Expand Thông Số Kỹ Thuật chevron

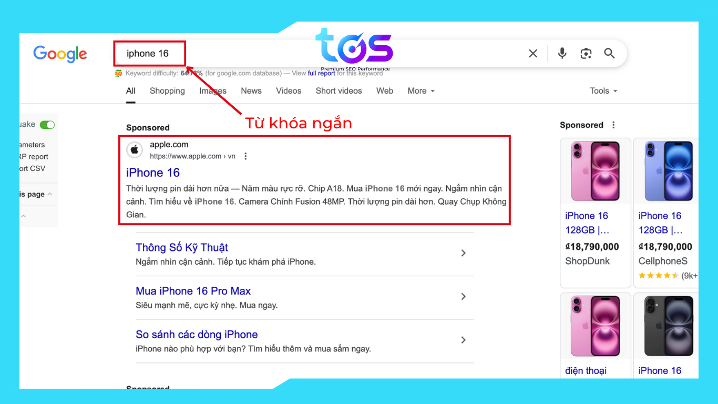click(x=463, y=253)
